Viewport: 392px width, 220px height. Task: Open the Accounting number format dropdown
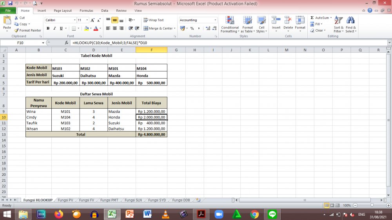(215, 20)
